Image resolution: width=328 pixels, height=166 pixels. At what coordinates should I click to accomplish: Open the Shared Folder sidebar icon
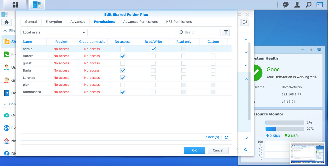(7, 42)
